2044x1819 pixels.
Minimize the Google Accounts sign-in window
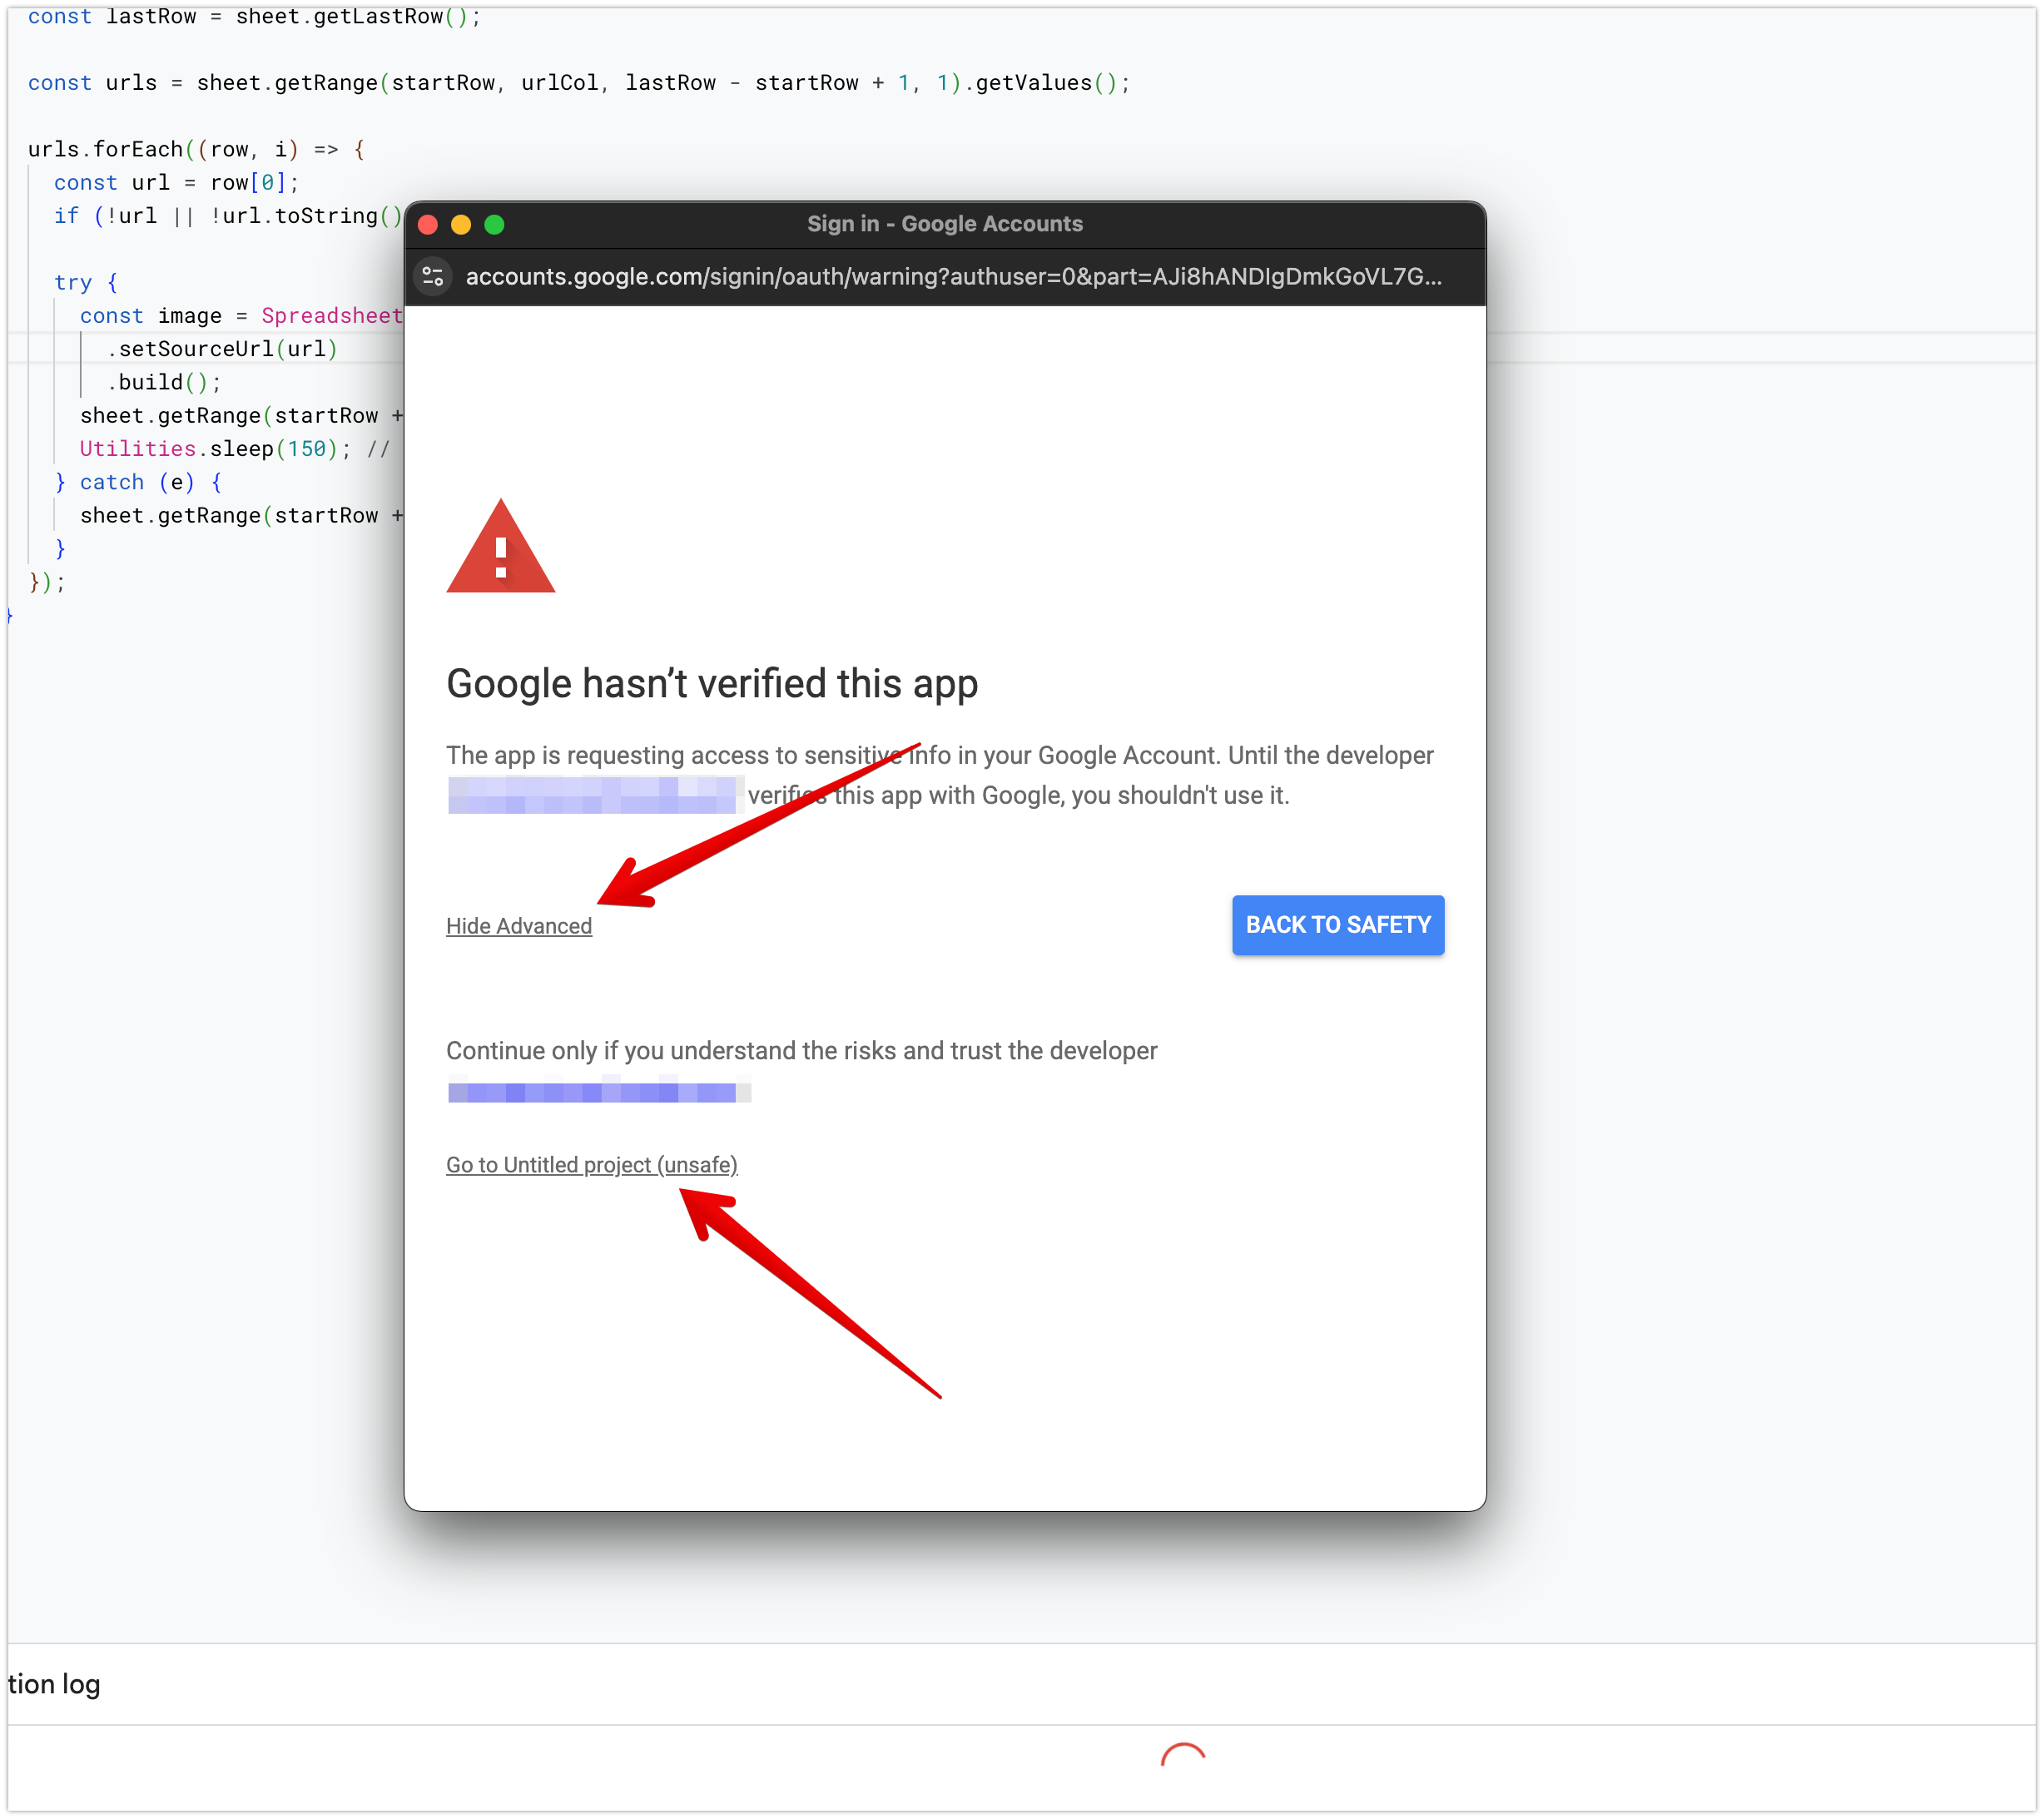[x=461, y=225]
